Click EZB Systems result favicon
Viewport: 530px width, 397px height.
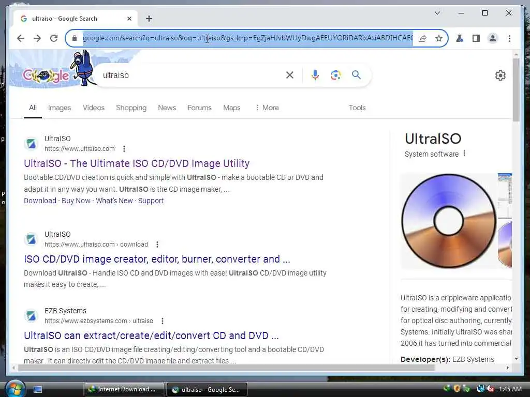click(x=31, y=316)
